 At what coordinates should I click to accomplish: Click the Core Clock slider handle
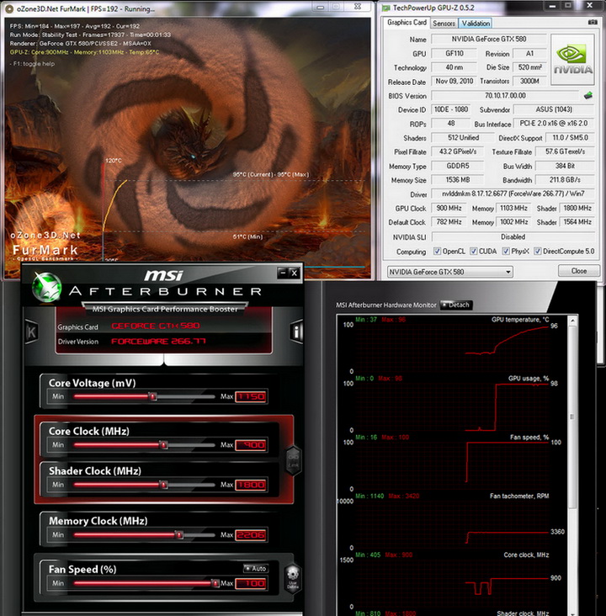click(163, 444)
